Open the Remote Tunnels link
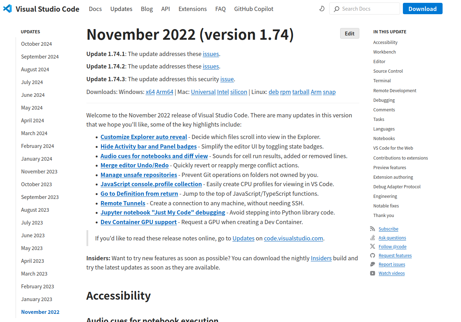 [x=123, y=203]
